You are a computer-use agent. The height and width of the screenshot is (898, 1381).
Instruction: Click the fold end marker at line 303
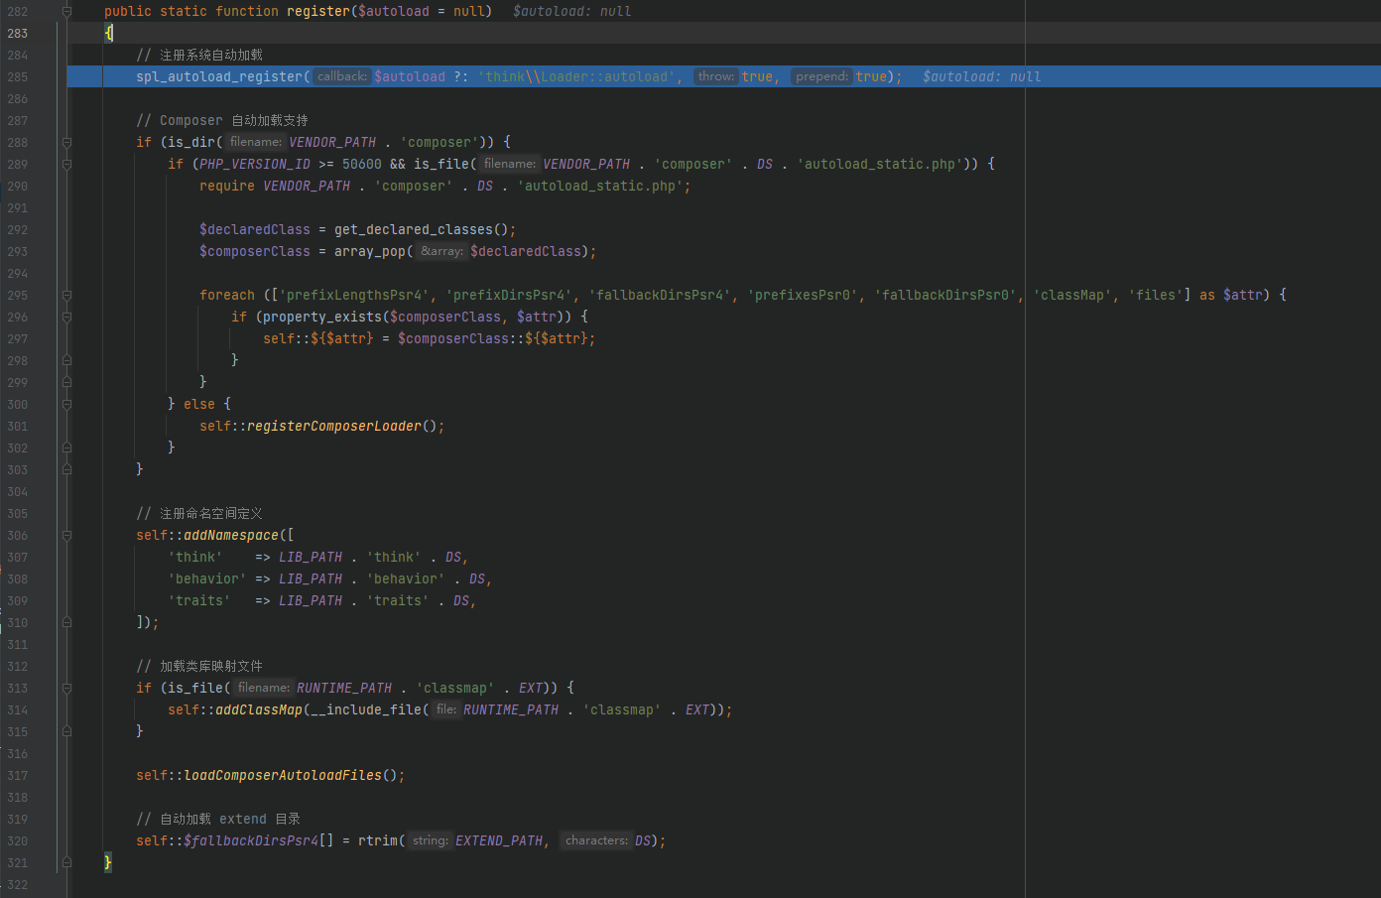66,469
